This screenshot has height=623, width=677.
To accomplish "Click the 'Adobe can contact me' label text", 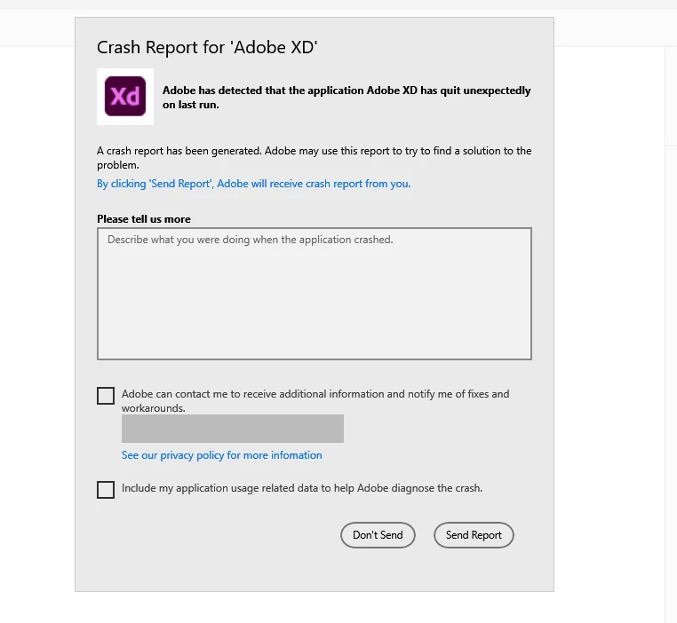I will (315, 400).
